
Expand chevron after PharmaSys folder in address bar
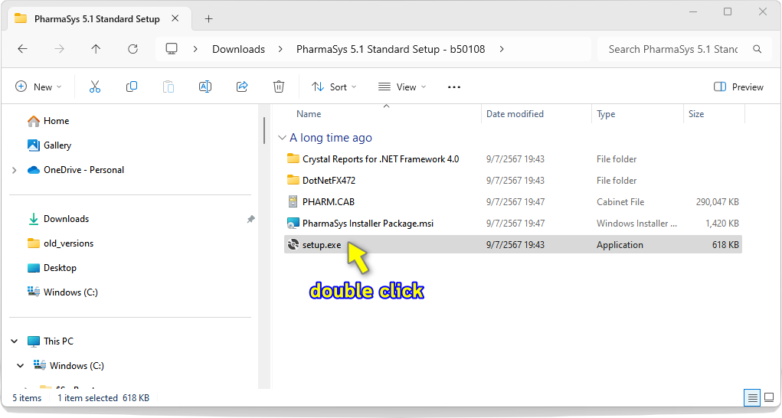point(502,49)
